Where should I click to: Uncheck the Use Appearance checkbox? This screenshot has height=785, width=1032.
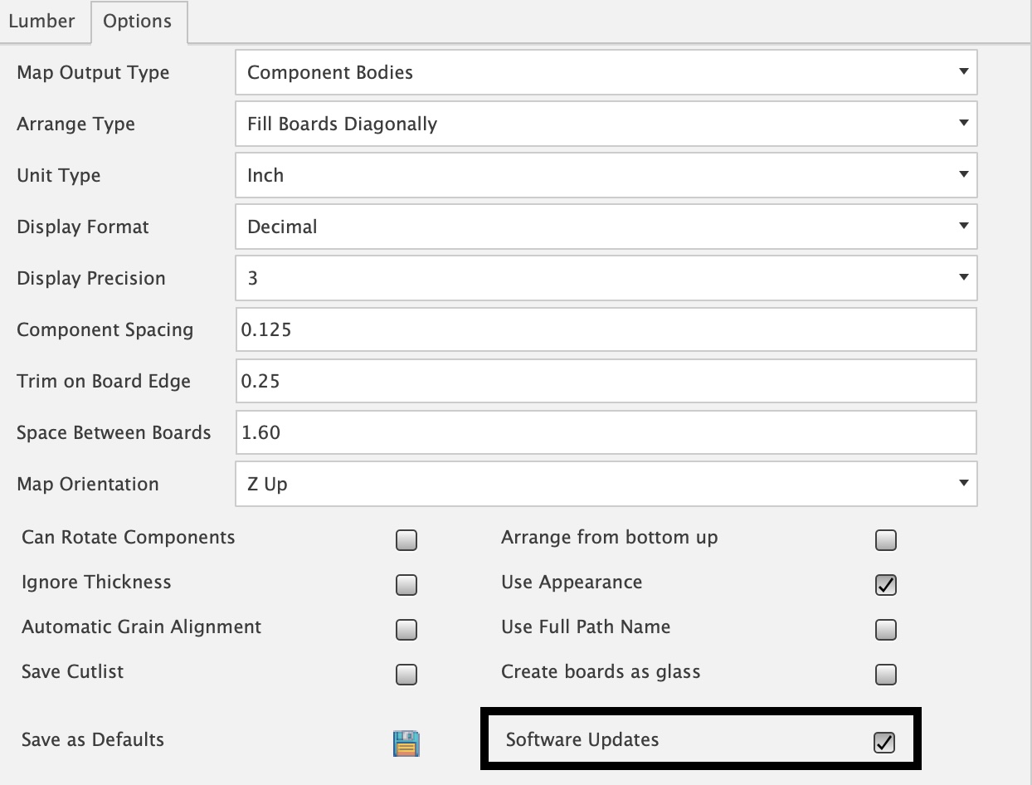pos(886,586)
